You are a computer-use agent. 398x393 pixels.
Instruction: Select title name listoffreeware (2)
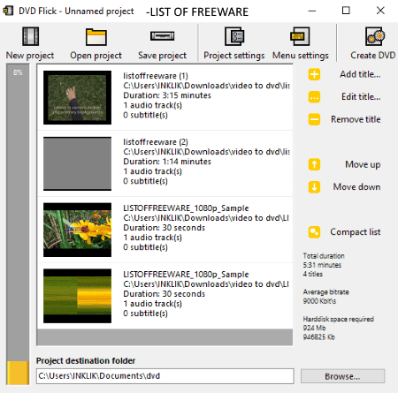tap(156, 142)
